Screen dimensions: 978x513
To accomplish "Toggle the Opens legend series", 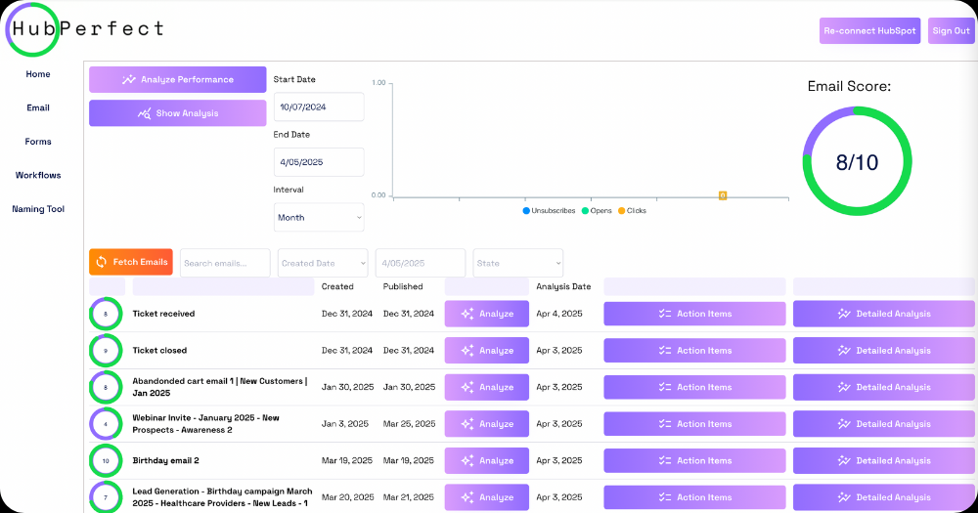I will tap(597, 210).
